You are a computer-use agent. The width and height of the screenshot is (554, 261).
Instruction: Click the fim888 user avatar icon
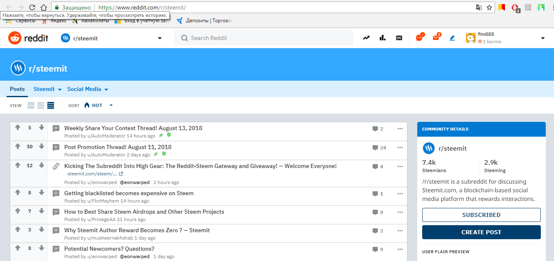[471, 38]
